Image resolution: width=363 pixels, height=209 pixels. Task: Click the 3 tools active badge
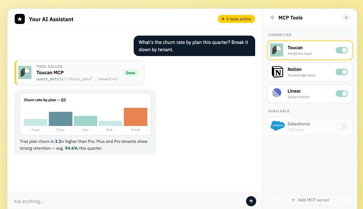pos(236,19)
